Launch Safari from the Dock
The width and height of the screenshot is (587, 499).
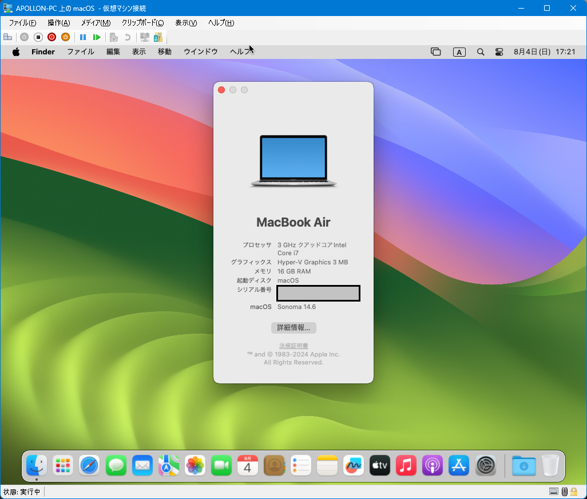89,466
